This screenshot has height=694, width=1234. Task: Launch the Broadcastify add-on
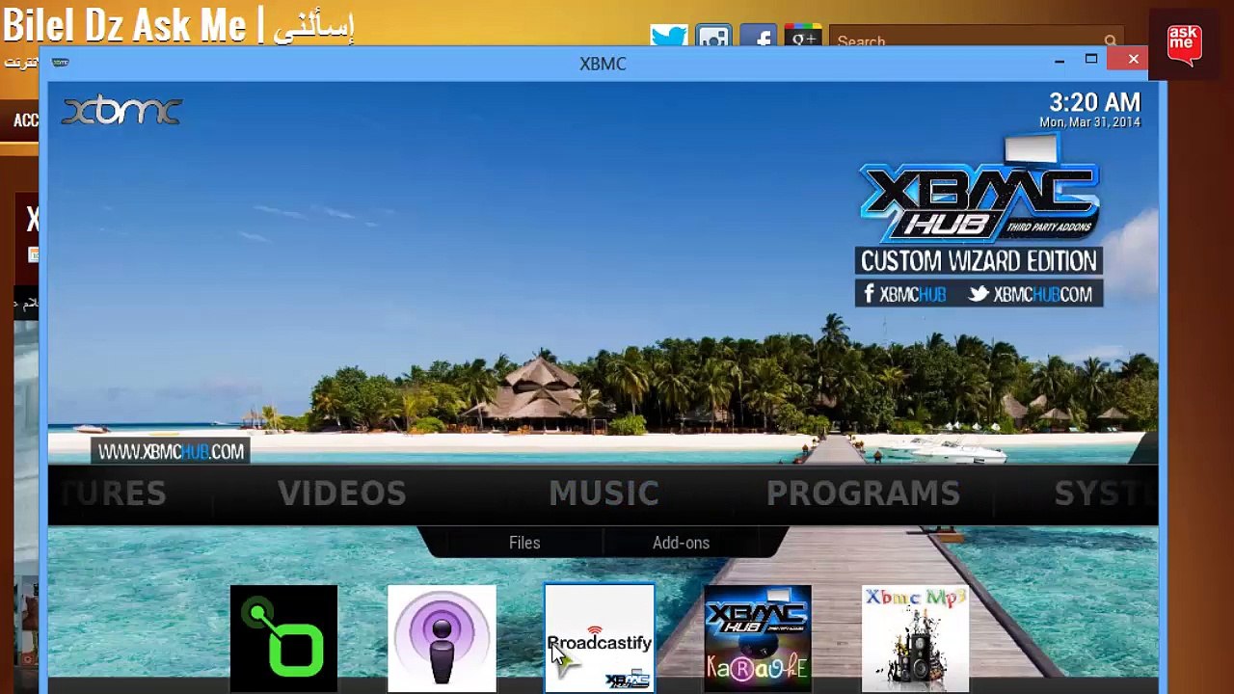[x=600, y=638]
